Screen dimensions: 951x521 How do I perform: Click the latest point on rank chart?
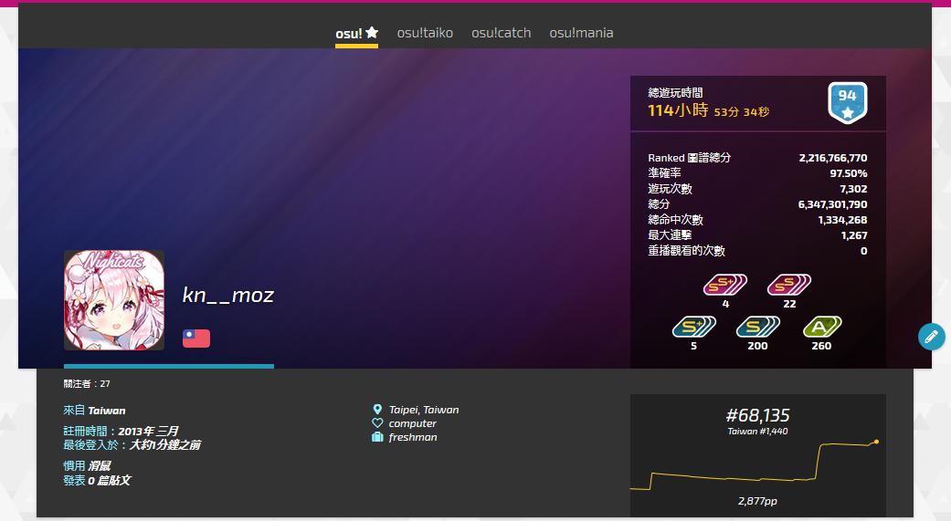[876, 442]
